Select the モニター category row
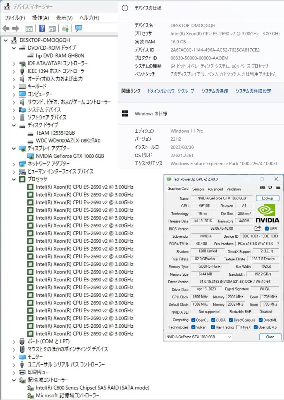This screenshot has width=284, height=400. 35,357
